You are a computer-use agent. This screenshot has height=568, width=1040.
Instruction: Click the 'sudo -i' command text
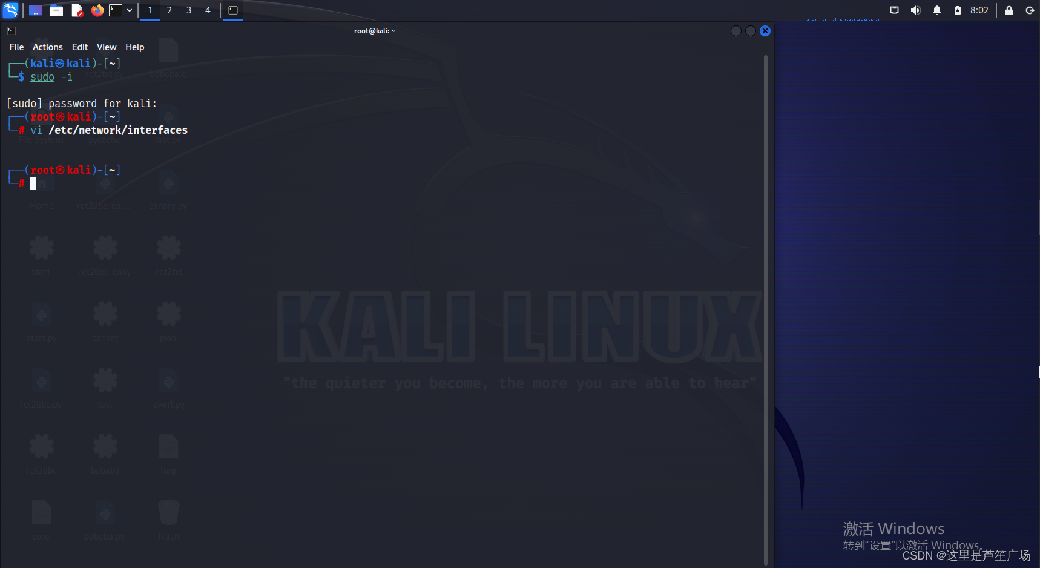coord(51,77)
